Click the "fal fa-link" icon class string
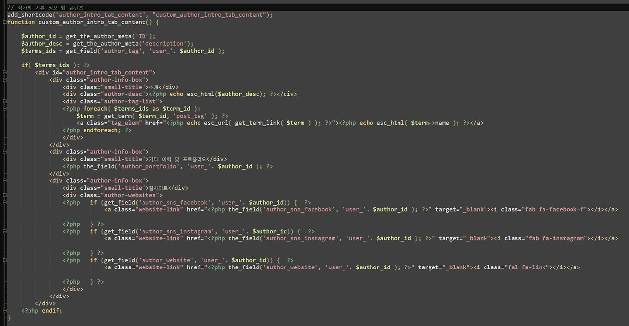Viewport: 629px width, 326px height. tap(527, 267)
